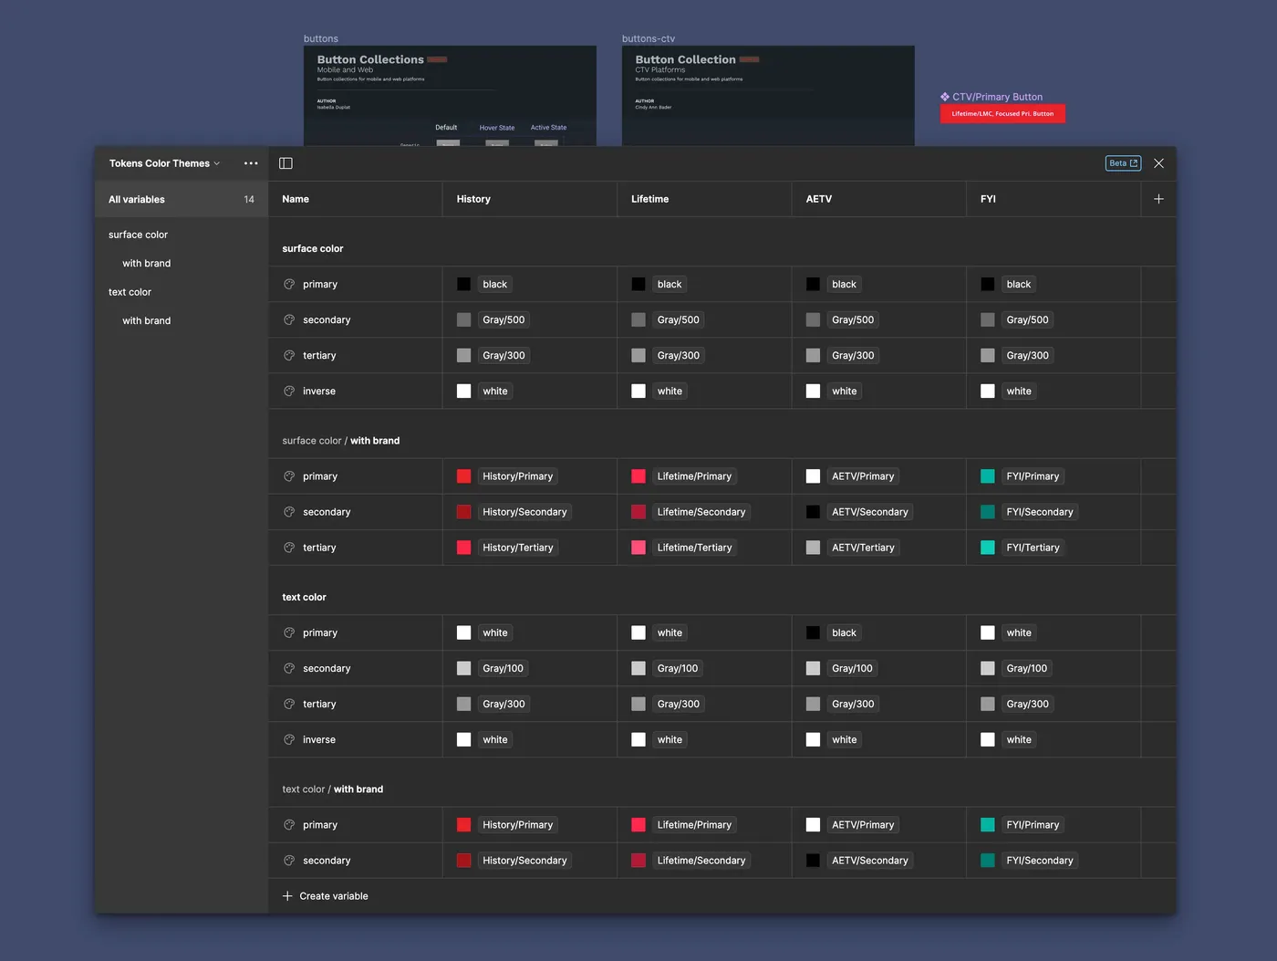The height and width of the screenshot is (961, 1277).
Task: Click color type icon of text color inverse
Action: 289,739
